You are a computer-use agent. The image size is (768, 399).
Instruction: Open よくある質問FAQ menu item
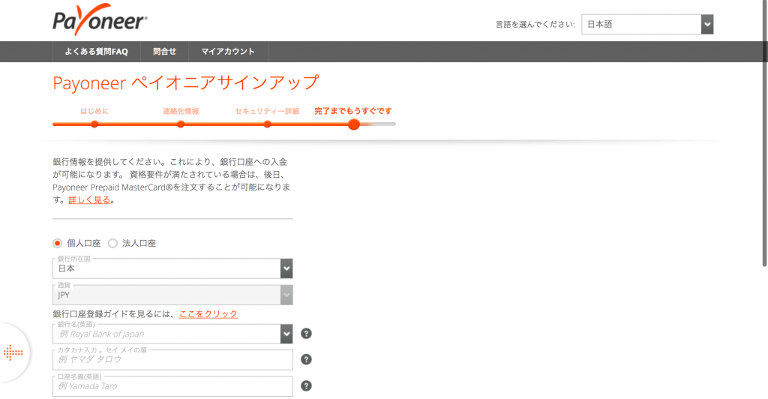[96, 52]
